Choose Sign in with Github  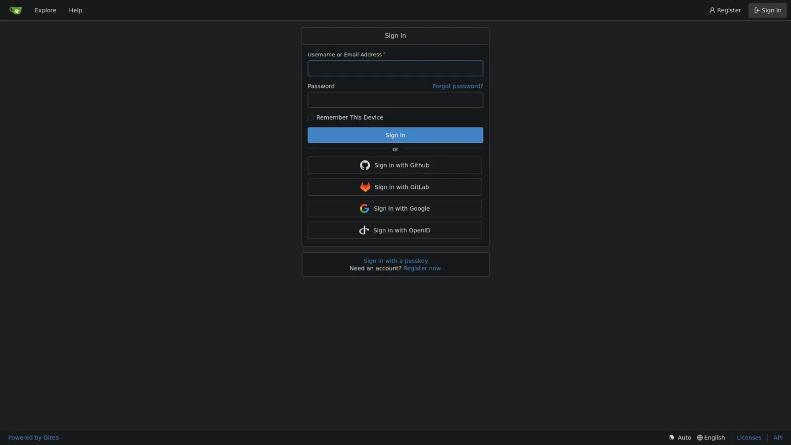coord(395,165)
